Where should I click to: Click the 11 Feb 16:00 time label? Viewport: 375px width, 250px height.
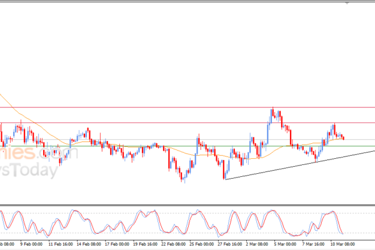coord(59,244)
